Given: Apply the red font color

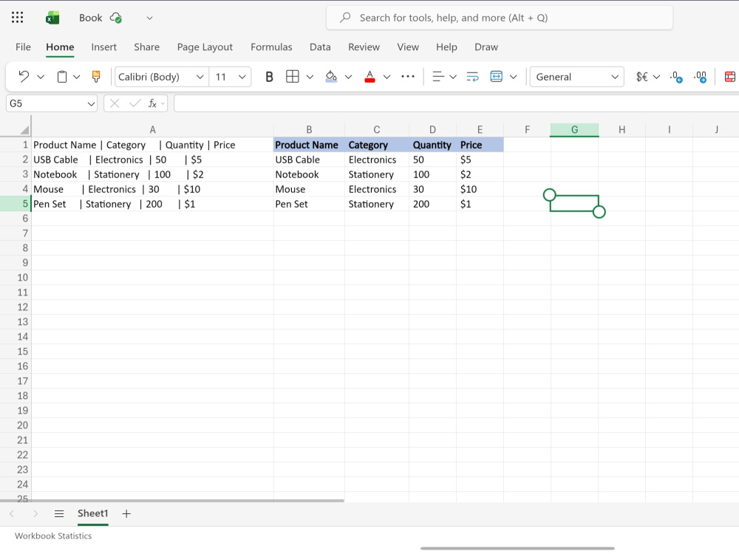Looking at the screenshot, I should pyautogui.click(x=370, y=77).
